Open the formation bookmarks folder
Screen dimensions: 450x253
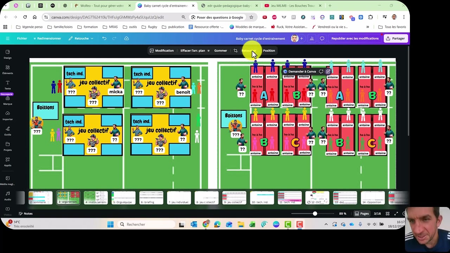87,27
